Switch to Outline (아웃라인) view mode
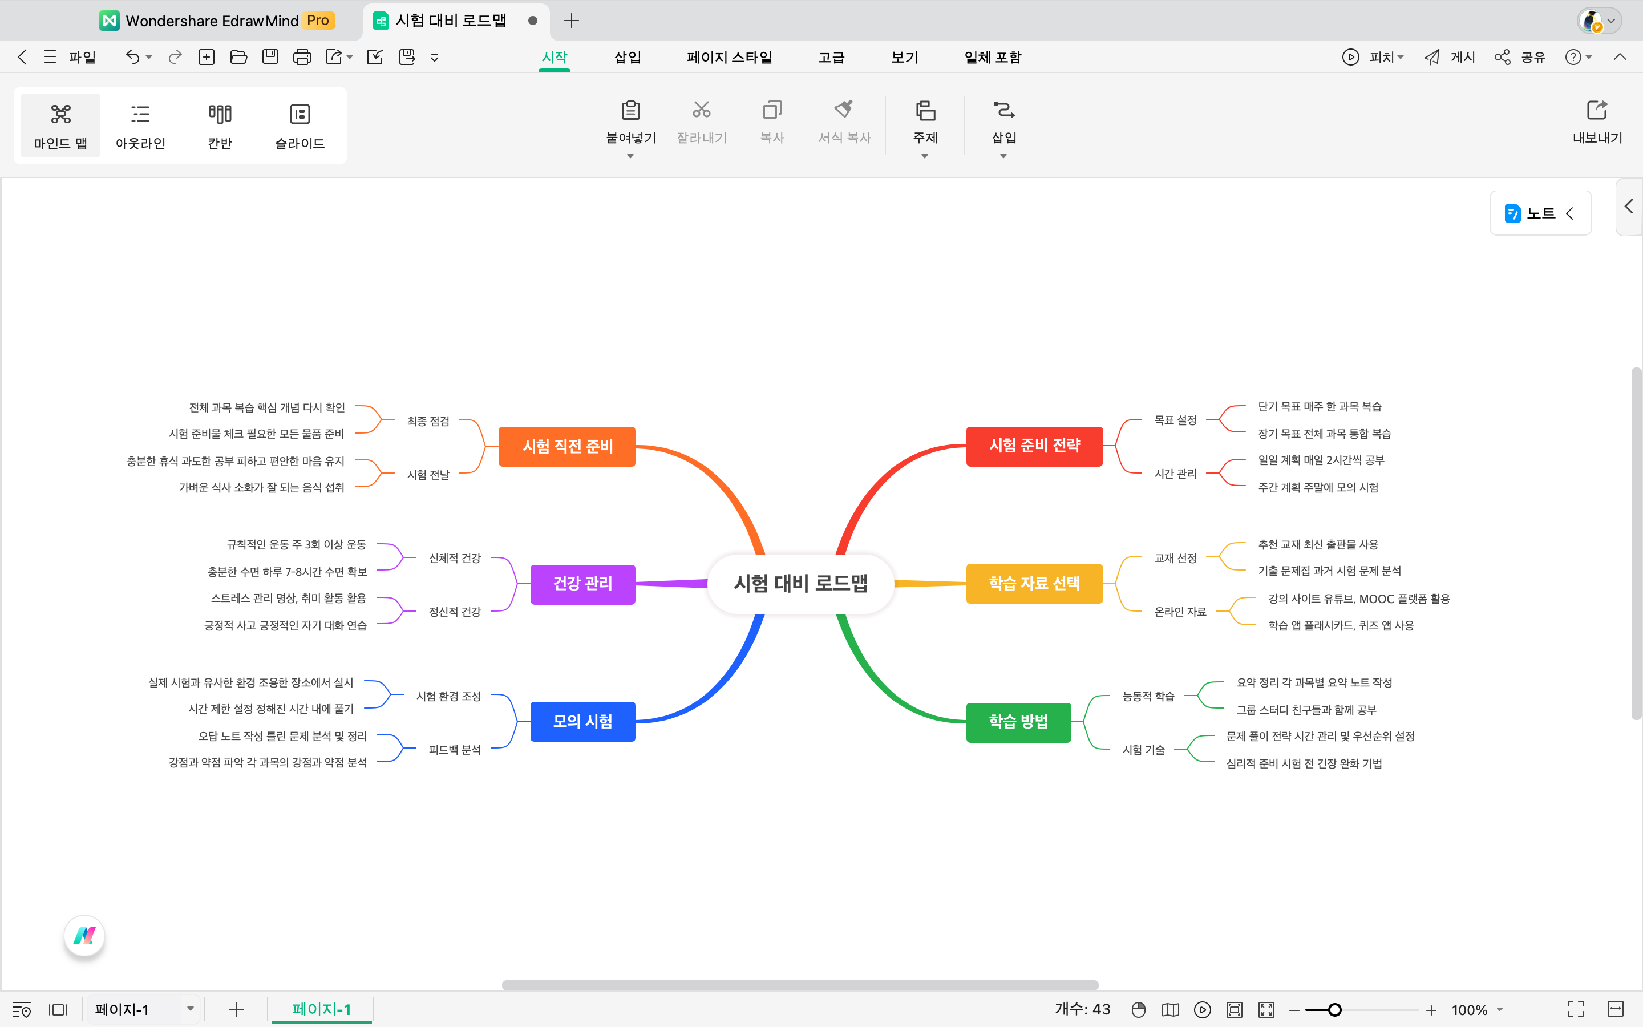The width and height of the screenshot is (1643, 1027). click(x=140, y=126)
